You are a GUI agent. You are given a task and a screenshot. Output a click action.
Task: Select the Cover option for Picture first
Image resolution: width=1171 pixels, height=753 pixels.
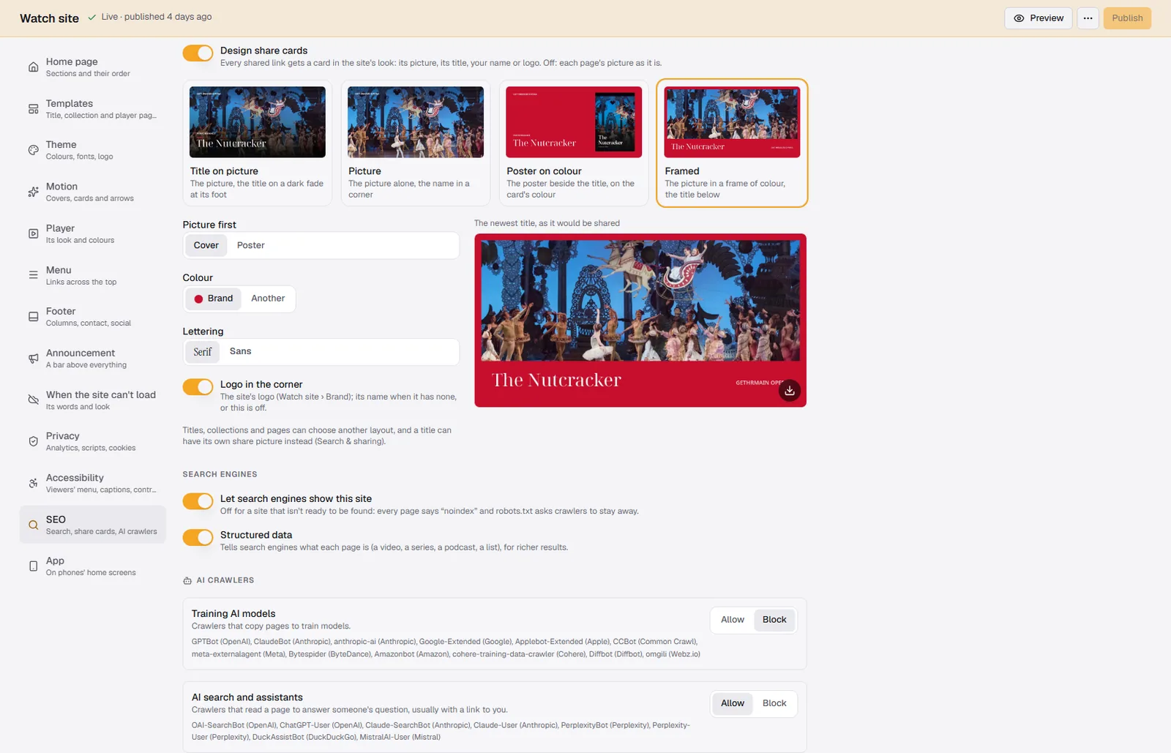click(x=206, y=245)
